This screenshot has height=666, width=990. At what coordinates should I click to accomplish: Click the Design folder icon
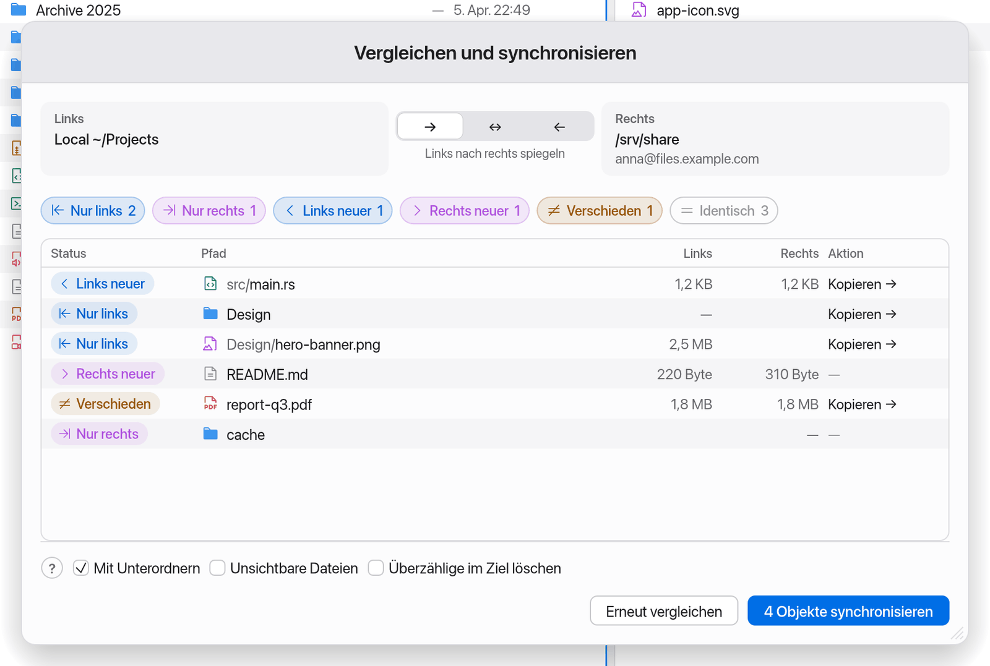210,314
